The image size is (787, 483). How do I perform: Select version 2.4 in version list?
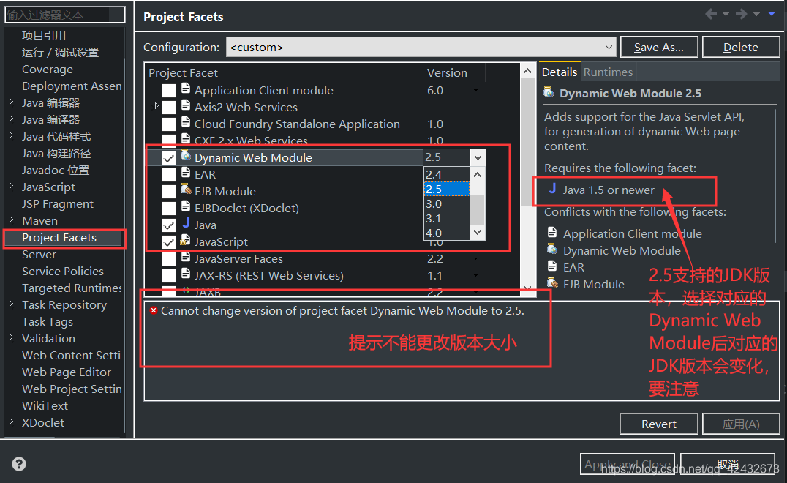pyautogui.click(x=447, y=174)
